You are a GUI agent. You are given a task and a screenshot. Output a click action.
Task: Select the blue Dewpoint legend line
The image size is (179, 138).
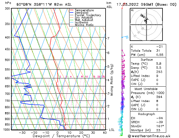coord(72,13)
